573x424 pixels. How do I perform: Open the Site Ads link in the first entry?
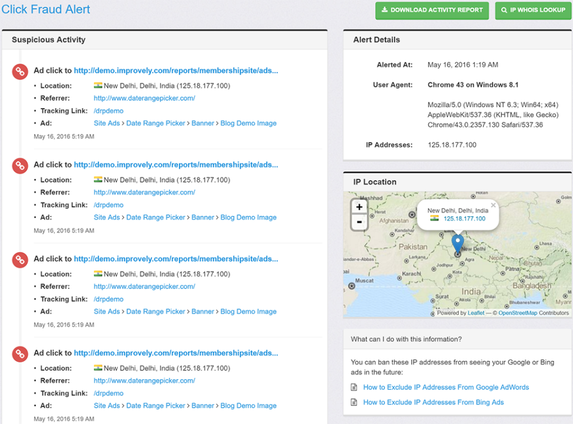coord(106,123)
